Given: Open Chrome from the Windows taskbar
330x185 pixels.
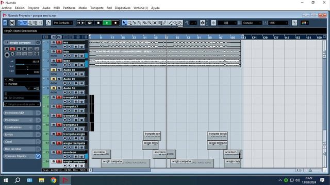Looking at the screenshot, I should pos(53,180).
